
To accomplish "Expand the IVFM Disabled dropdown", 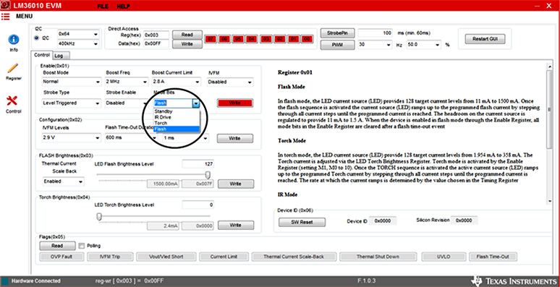I will click(230, 82).
